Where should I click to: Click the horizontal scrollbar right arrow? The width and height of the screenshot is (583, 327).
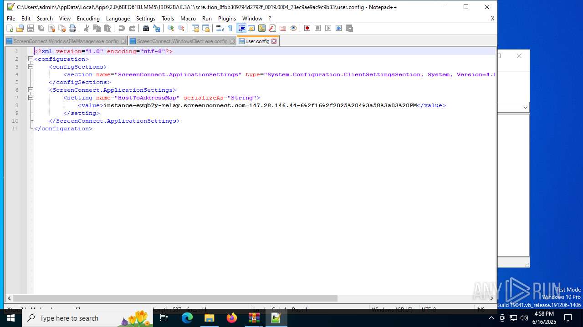pyautogui.click(x=491, y=298)
